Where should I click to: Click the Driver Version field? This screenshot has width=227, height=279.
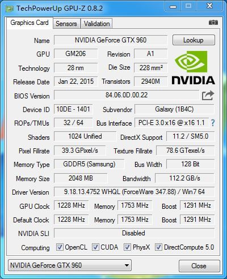point(134,192)
